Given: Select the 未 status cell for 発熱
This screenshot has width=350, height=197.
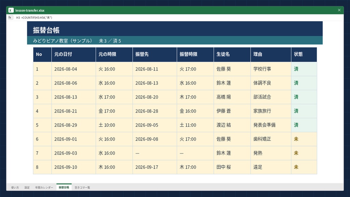Looking at the screenshot, I should (304, 153).
